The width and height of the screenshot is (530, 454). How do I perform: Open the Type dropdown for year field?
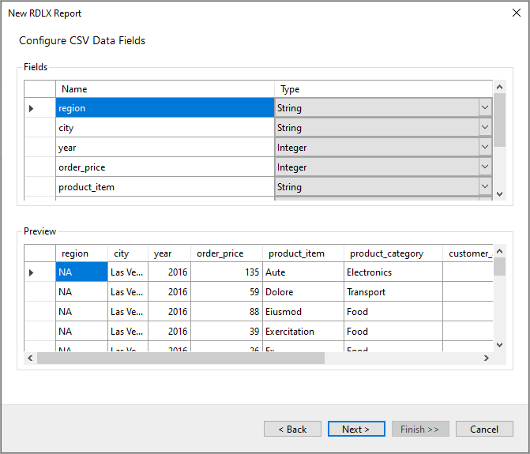[x=485, y=148]
